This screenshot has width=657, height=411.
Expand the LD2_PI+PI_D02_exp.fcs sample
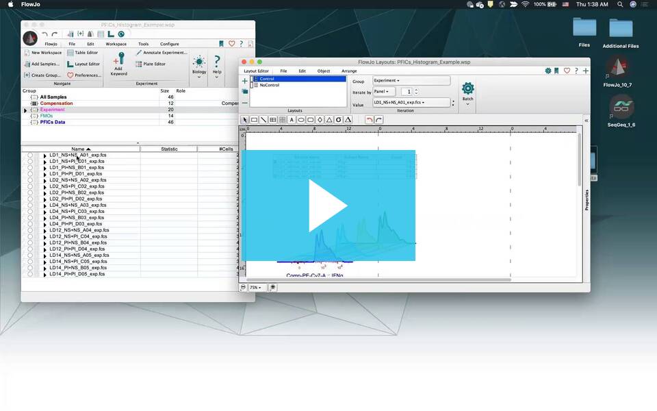pyautogui.click(x=45, y=199)
